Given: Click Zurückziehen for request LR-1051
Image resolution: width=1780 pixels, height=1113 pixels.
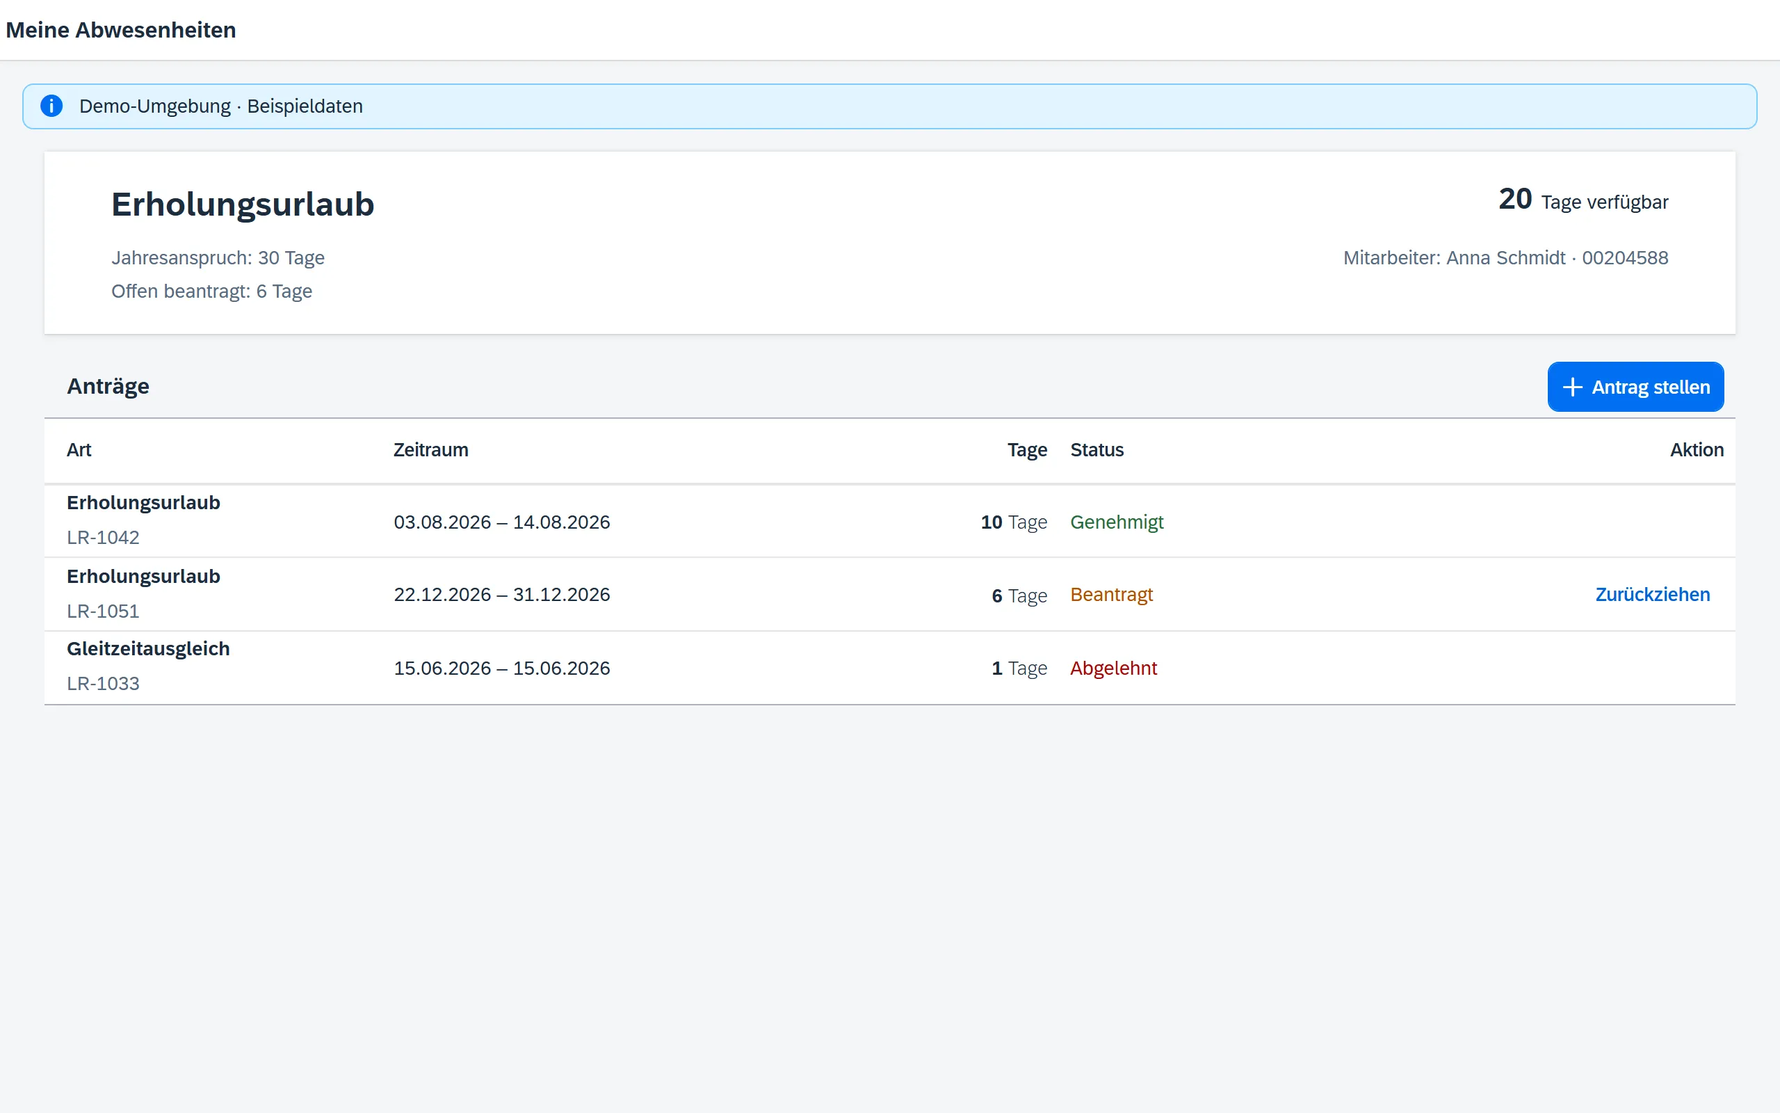Looking at the screenshot, I should pyautogui.click(x=1652, y=595).
